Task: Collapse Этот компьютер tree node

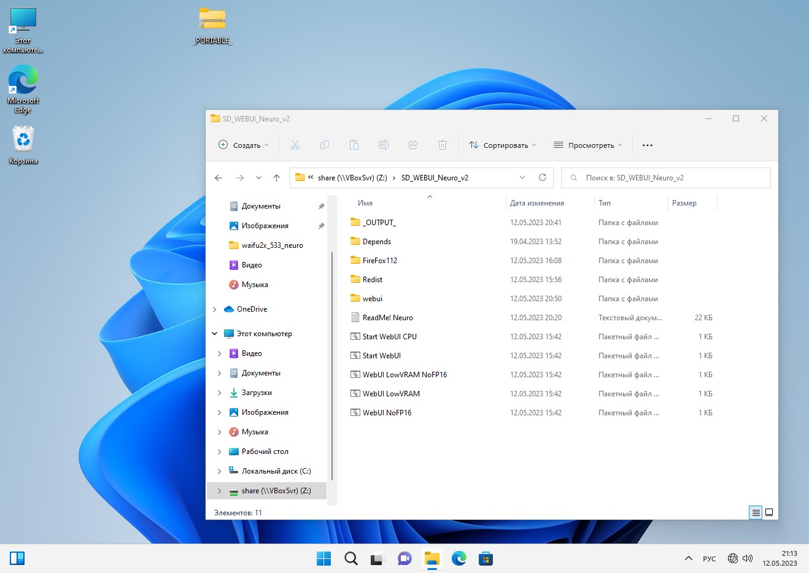Action: tap(214, 334)
